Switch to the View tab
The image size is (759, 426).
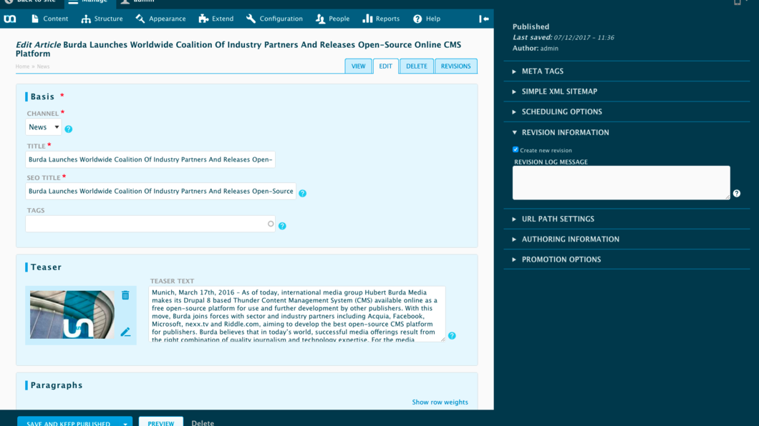point(358,66)
